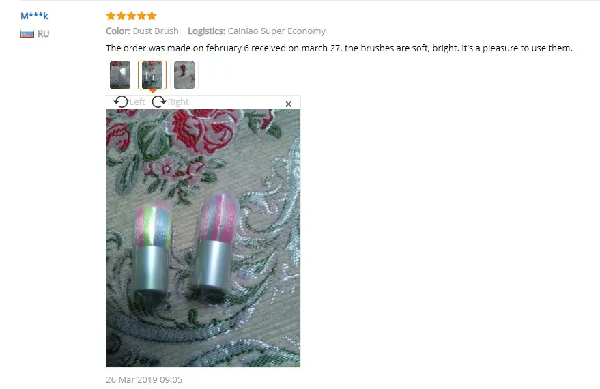
Task: Click the "Left" rotate label
Action: [x=137, y=102]
